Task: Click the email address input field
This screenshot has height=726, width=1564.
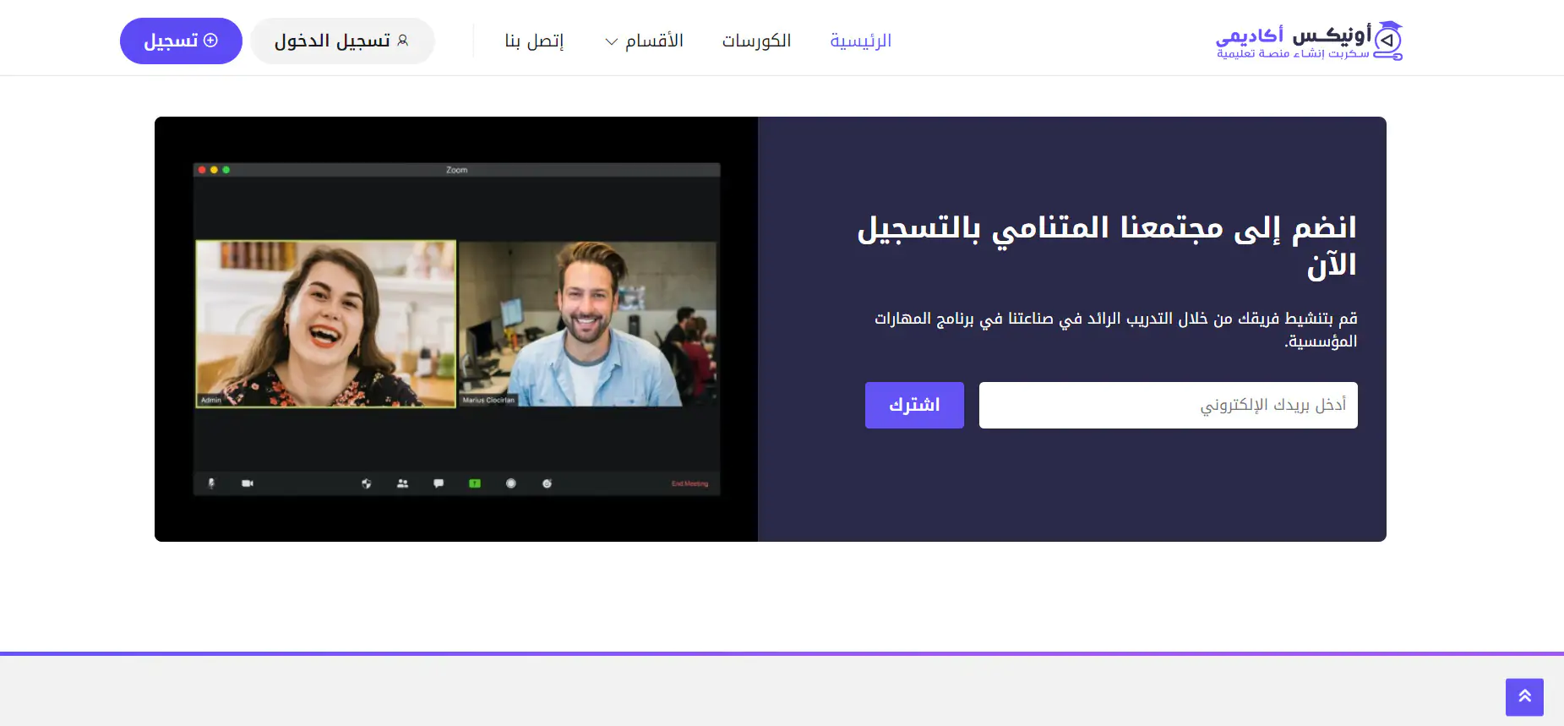Action: (x=1168, y=405)
